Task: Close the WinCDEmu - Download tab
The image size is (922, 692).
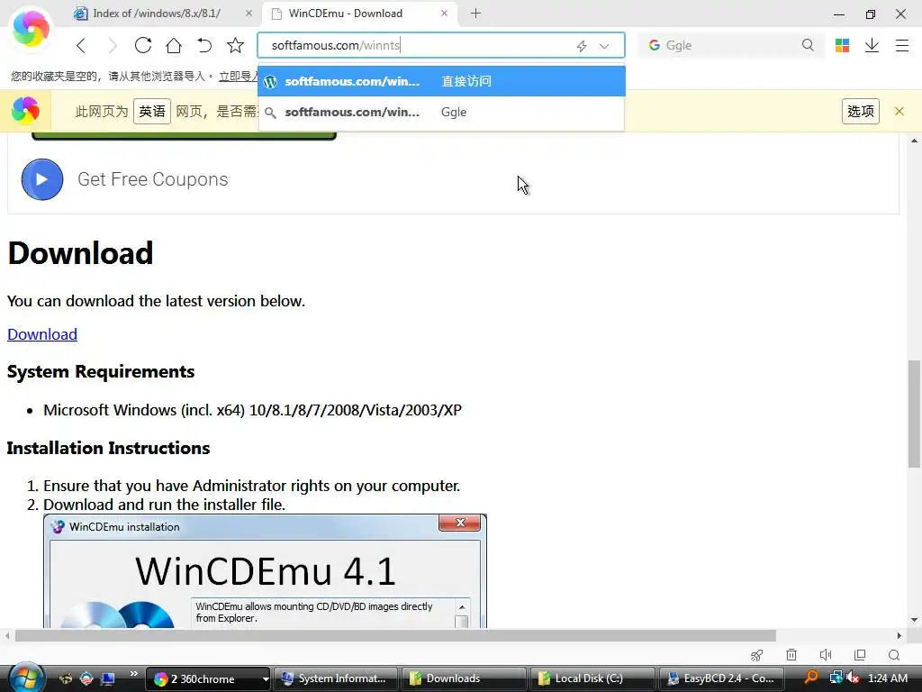Action: point(445,13)
